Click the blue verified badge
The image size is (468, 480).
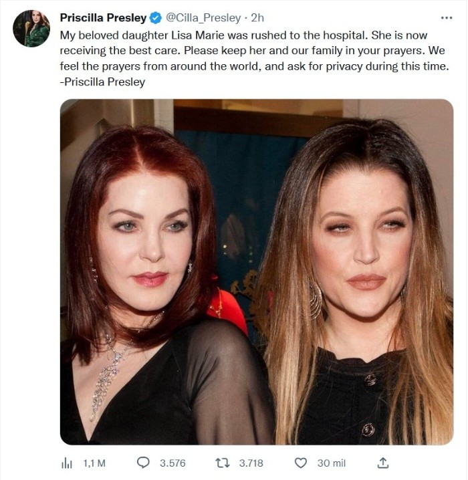pyautogui.click(x=156, y=18)
